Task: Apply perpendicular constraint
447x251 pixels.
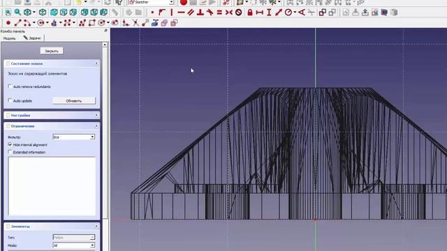Action: (x=200, y=13)
